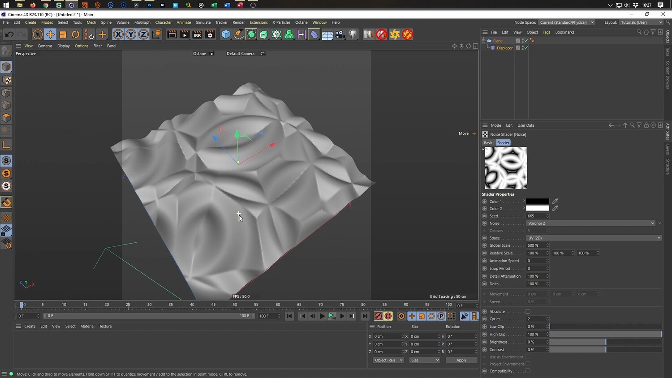The image size is (672, 378).
Task: Open the Edit Render Settings icon
Action: pyautogui.click(x=210, y=34)
